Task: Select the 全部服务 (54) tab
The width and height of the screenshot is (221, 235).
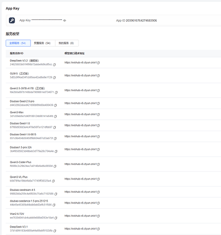Action: pos(18,43)
